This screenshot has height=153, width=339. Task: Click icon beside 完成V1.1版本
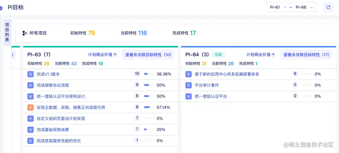click(x=30, y=74)
